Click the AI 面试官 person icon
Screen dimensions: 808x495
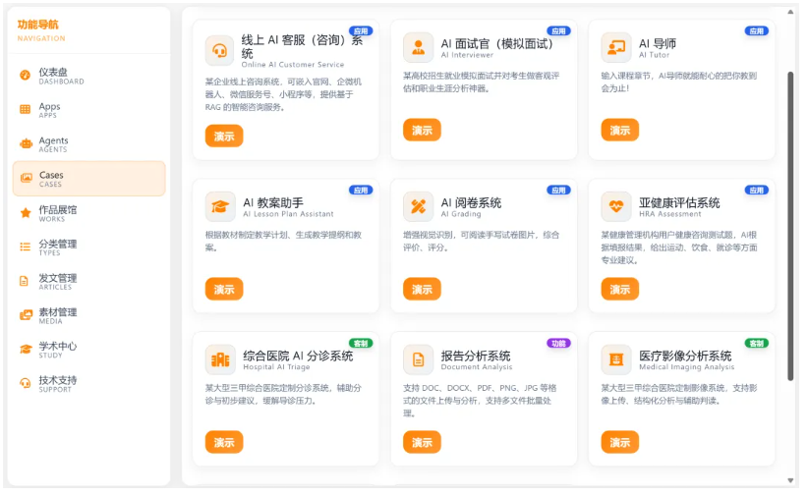click(x=418, y=47)
